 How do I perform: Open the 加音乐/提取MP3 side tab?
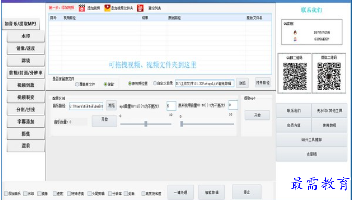20,24
